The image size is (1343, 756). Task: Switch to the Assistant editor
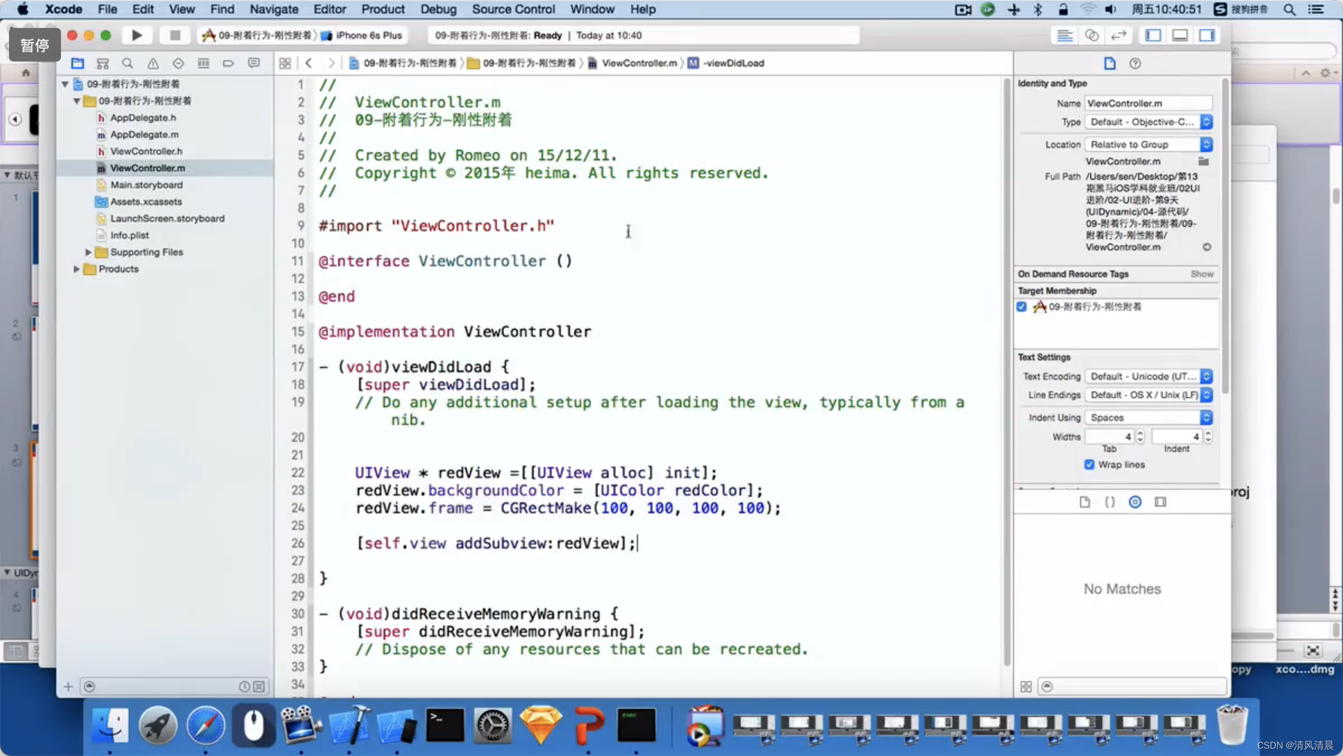point(1092,35)
